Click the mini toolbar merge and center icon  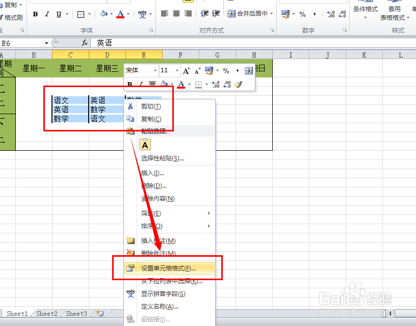tap(249, 71)
